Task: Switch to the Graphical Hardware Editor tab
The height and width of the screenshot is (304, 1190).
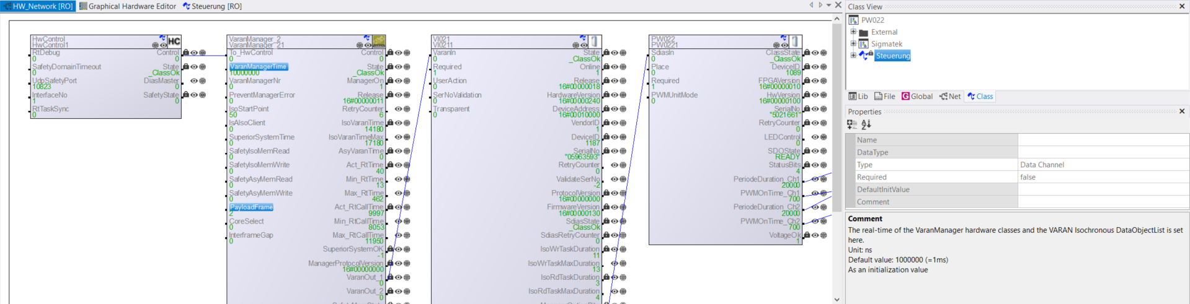Action: [128, 6]
